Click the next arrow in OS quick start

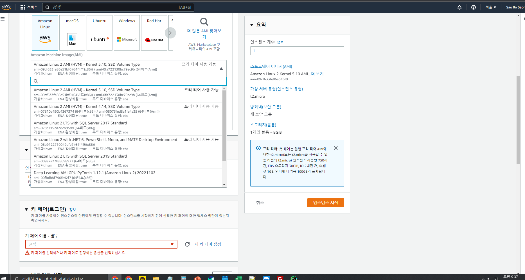coord(170,33)
